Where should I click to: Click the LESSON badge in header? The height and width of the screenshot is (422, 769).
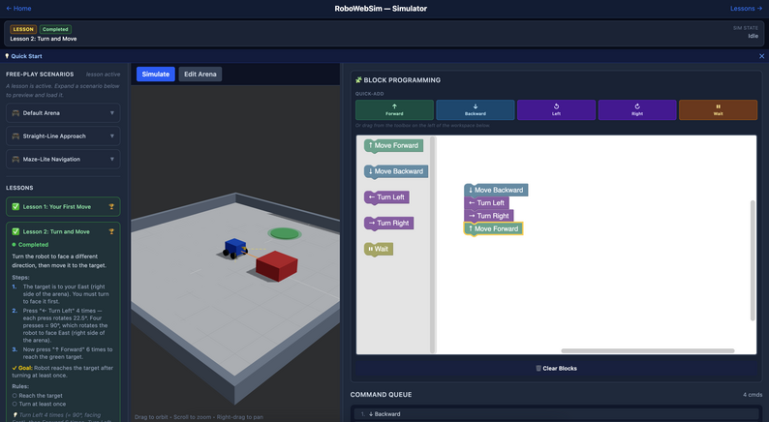coord(23,29)
